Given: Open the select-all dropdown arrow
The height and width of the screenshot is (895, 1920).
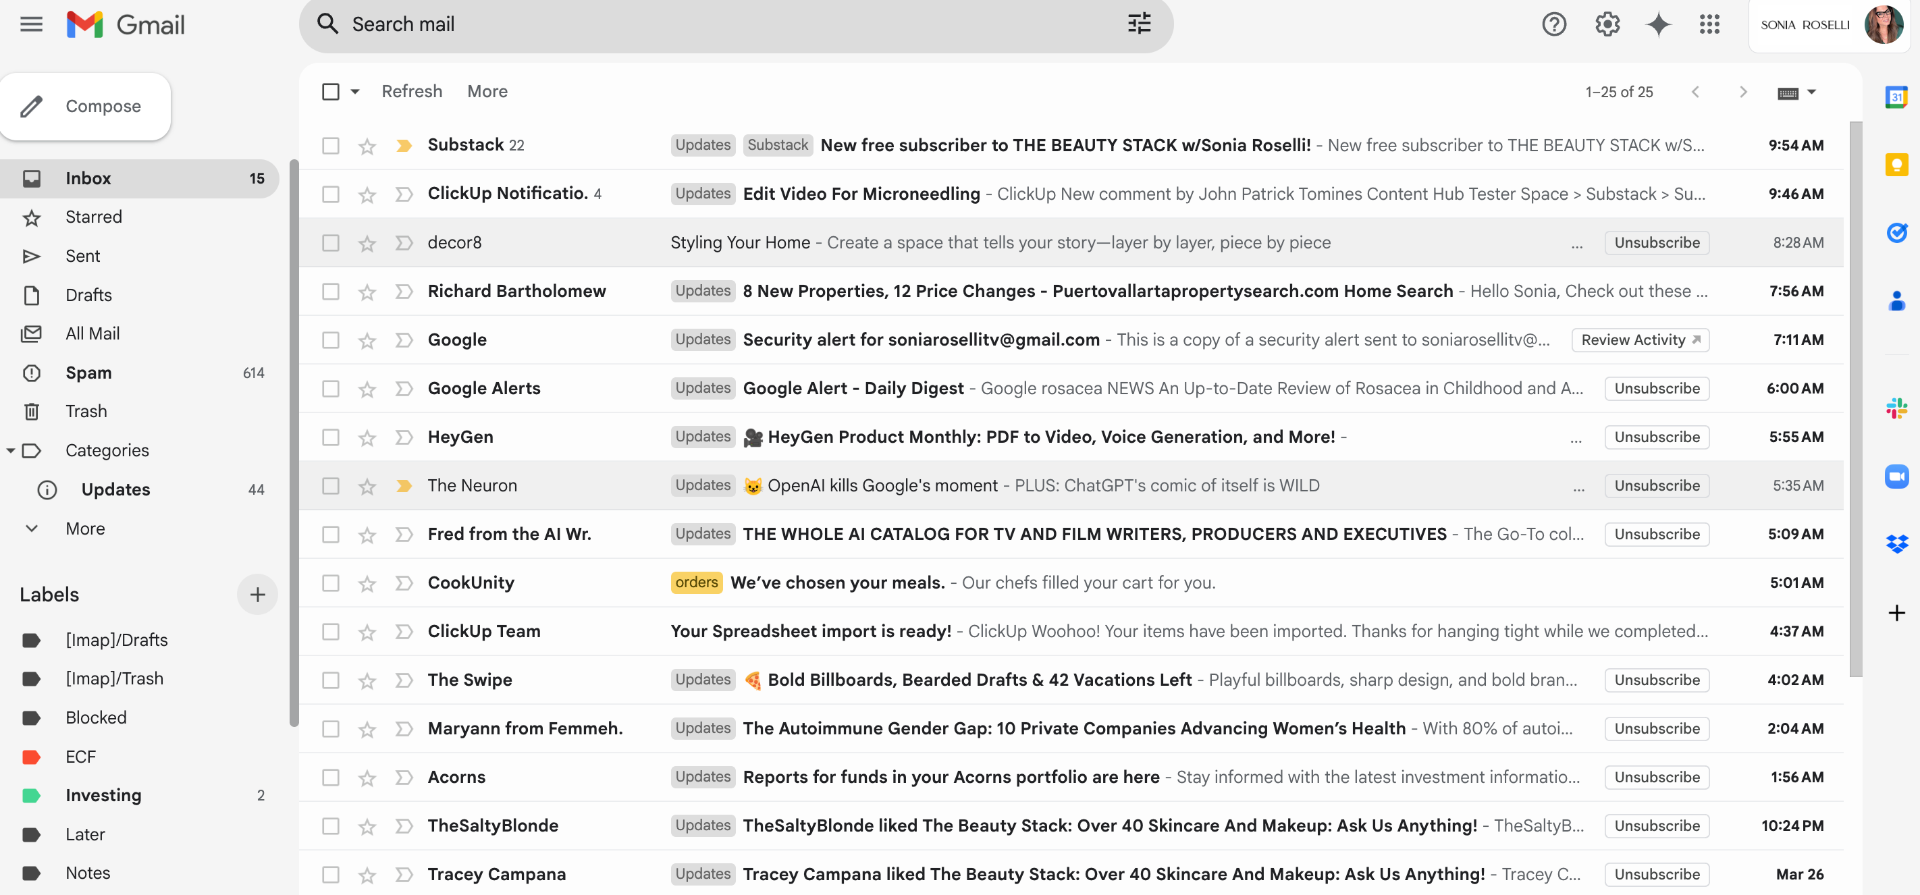Looking at the screenshot, I should 356,92.
